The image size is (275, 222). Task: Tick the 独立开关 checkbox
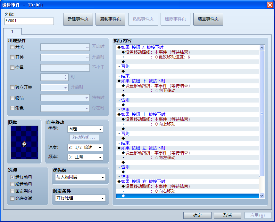[12, 88]
